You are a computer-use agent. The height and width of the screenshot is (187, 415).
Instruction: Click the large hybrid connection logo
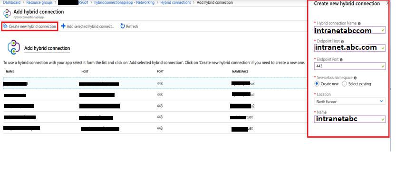click(14, 47)
